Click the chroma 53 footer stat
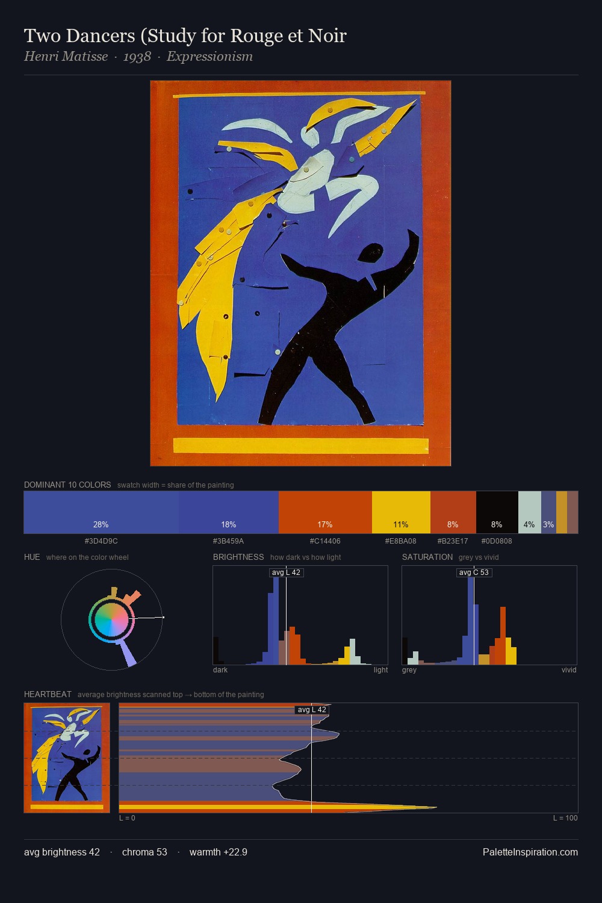 coord(144,852)
